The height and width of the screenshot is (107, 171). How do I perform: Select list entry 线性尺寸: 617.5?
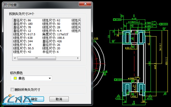pyautogui.click(x=24, y=34)
